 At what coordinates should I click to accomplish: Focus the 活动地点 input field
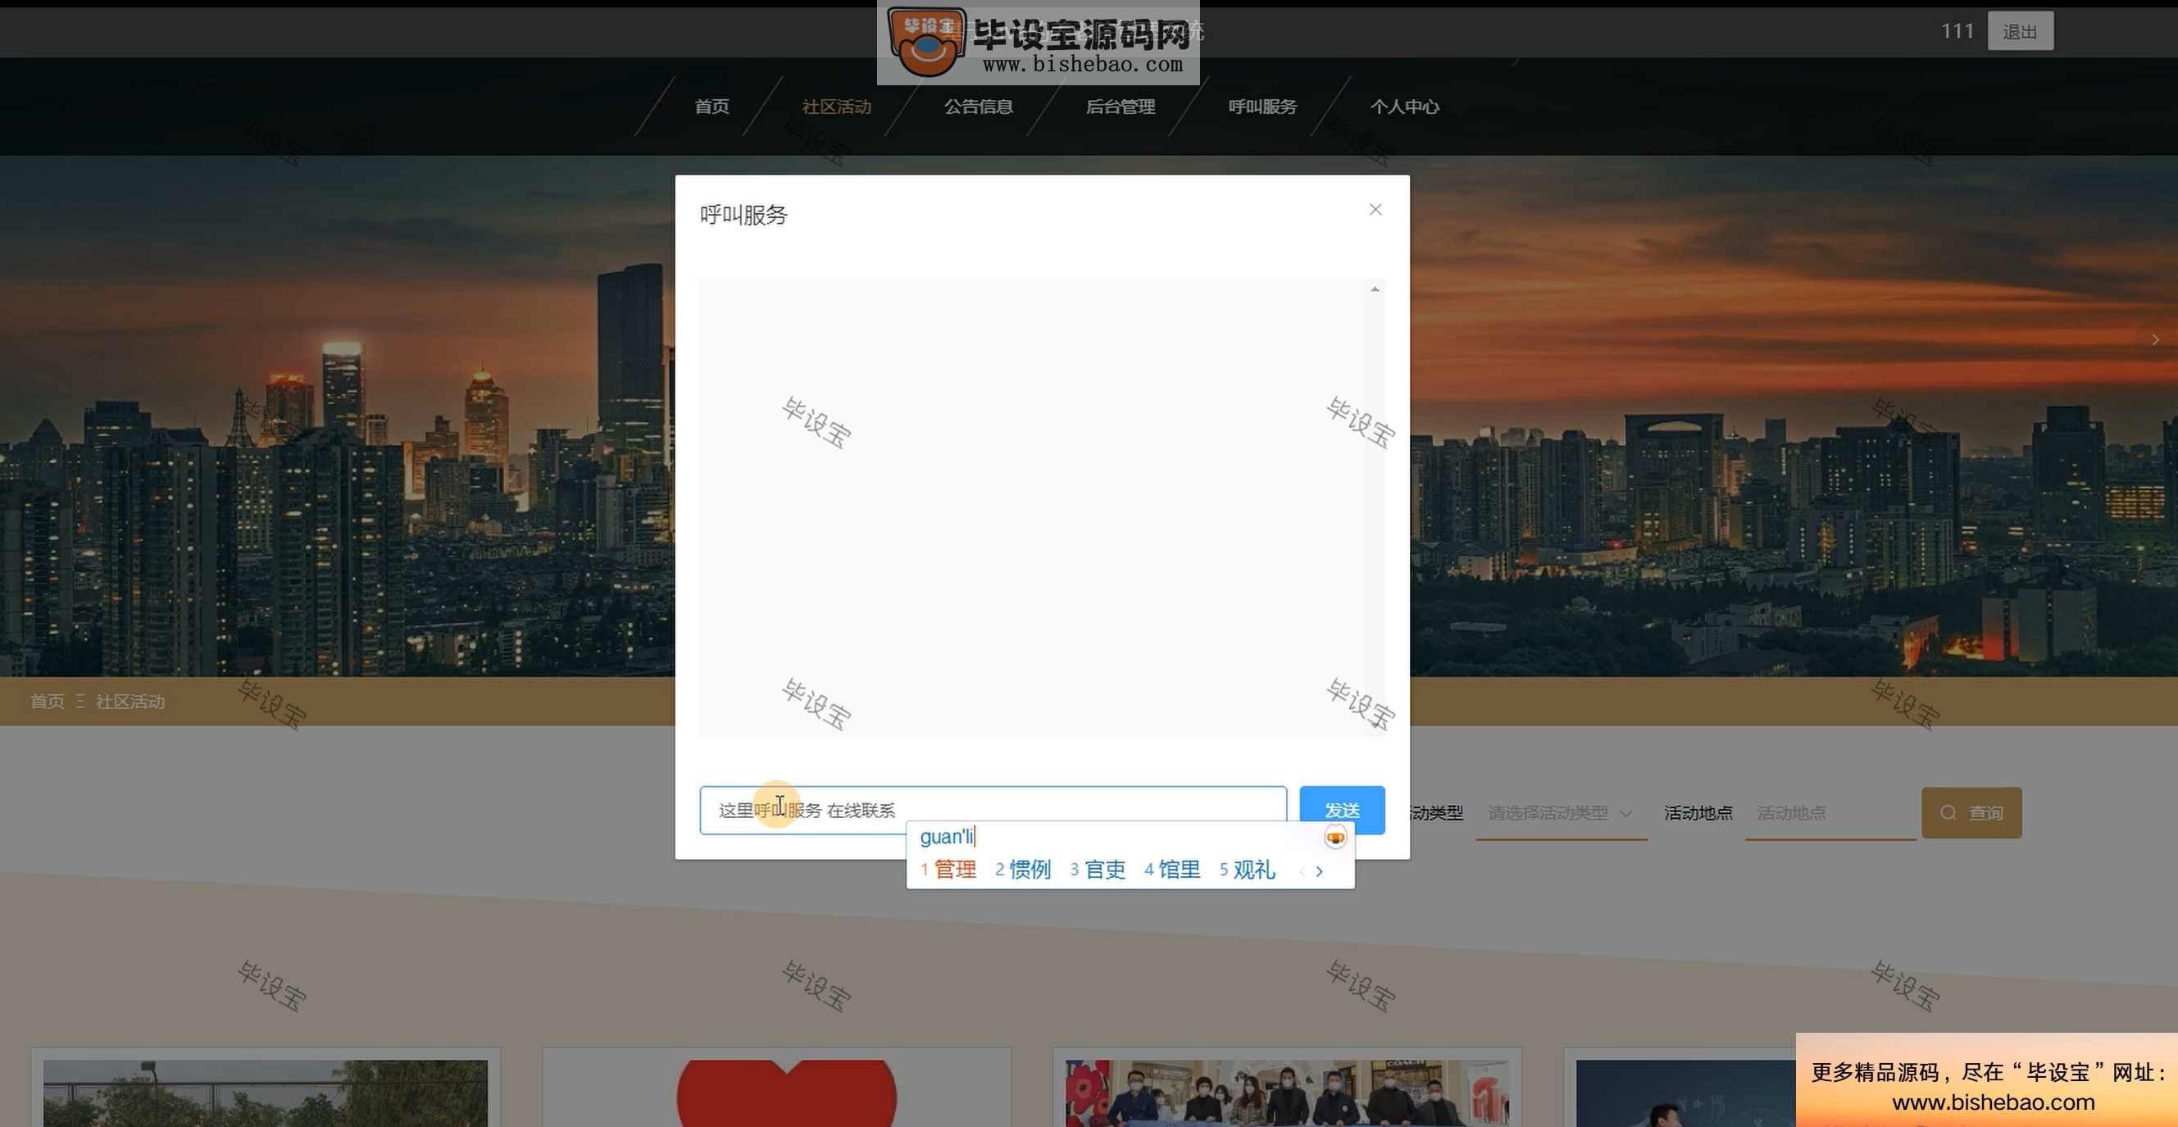[x=1830, y=812]
